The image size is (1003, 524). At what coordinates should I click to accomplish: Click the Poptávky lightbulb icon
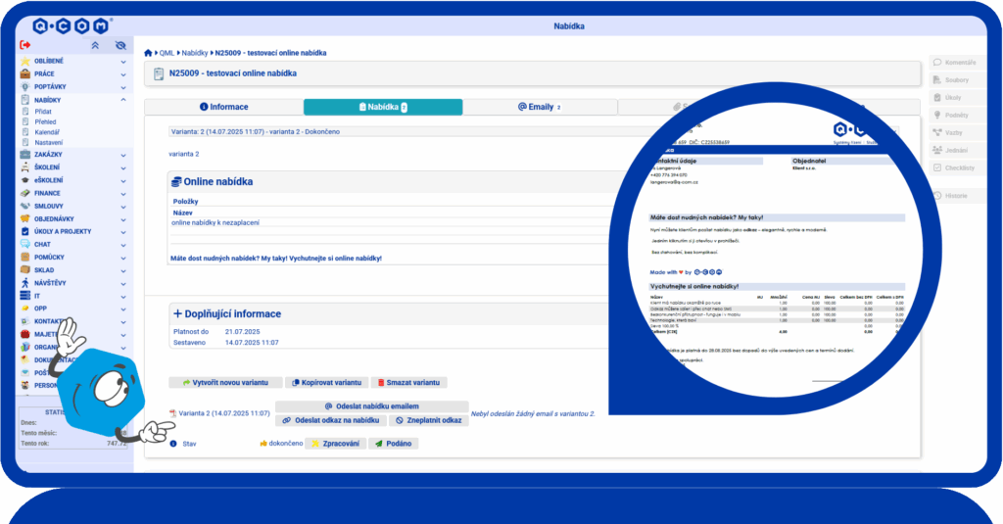click(x=24, y=86)
